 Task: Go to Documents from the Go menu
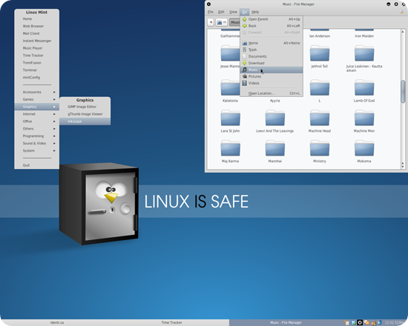point(271,56)
